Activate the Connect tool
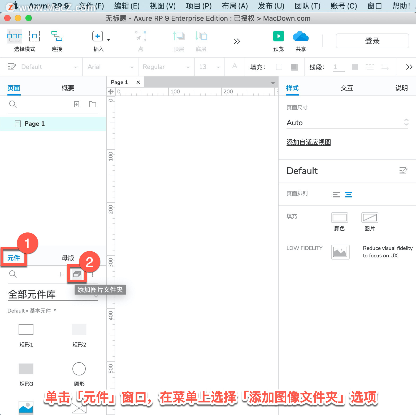416x415 pixels. coord(57,36)
